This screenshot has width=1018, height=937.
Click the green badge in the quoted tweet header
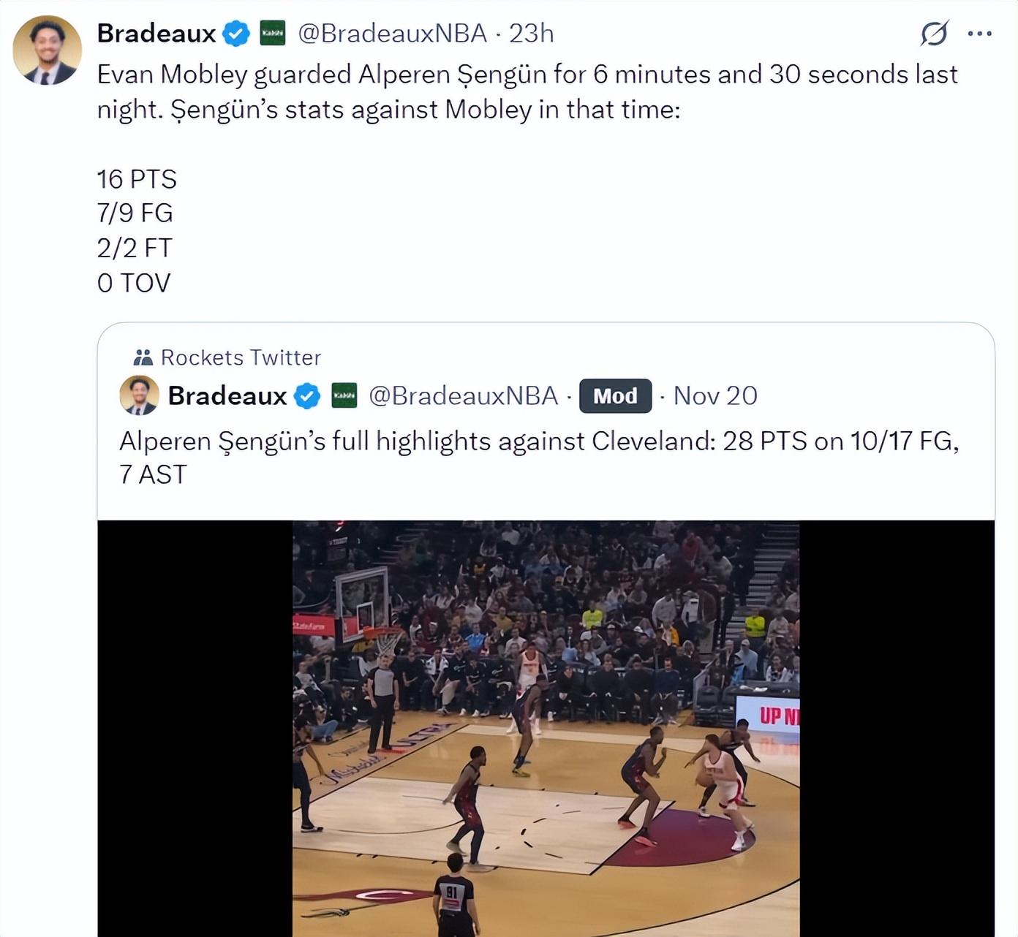[x=344, y=395]
